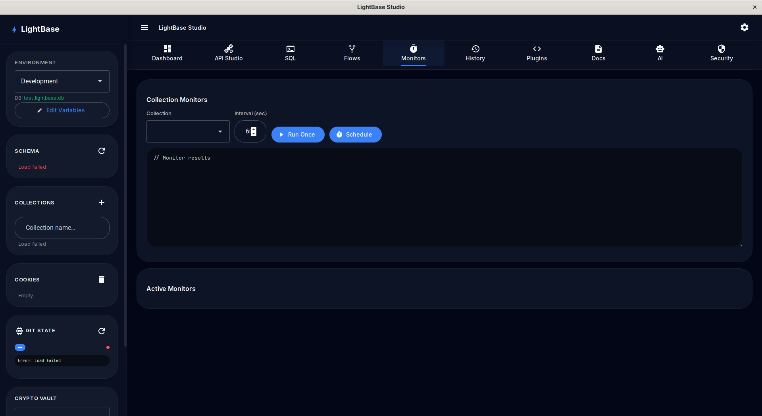Open the API Studio tab

tap(229, 53)
